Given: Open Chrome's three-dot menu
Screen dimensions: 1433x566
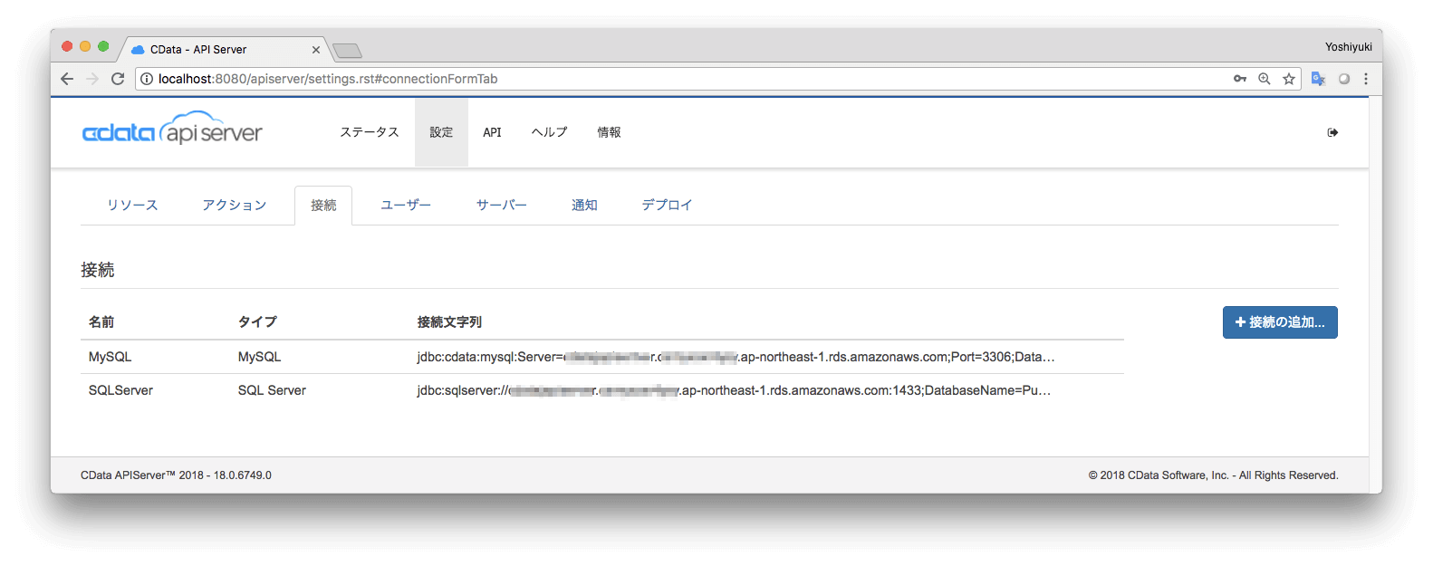Looking at the screenshot, I should [1366, 79].
